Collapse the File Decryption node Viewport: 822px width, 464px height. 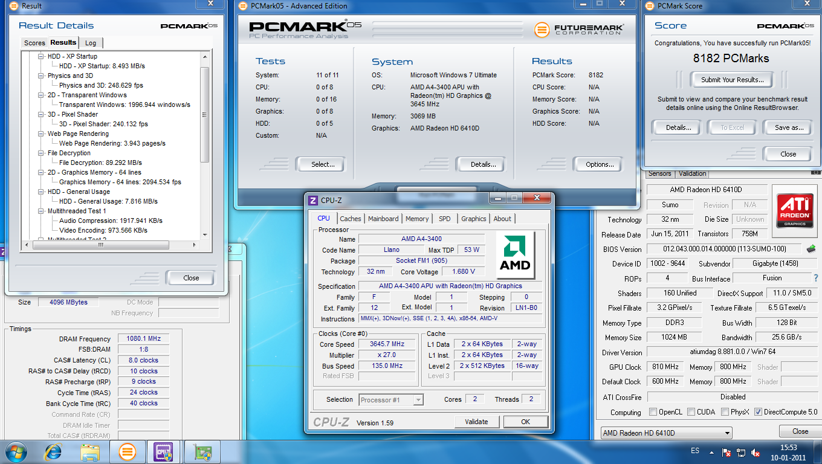tap(41, 153)
